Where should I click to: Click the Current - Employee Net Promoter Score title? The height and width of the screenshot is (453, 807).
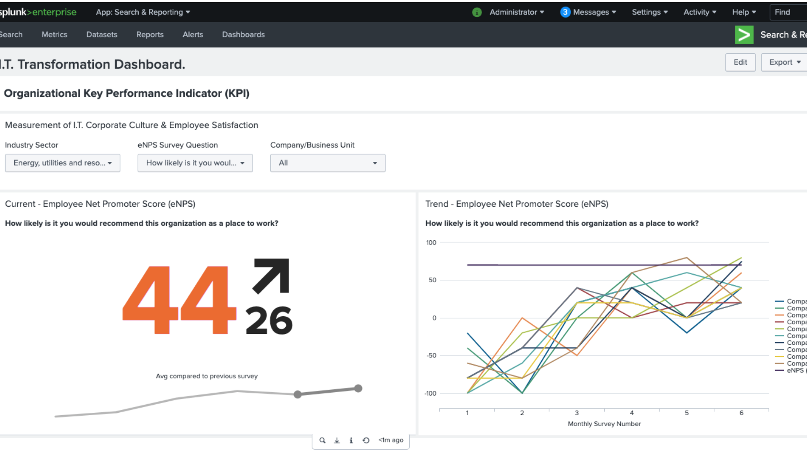click(x=100, y=204)
